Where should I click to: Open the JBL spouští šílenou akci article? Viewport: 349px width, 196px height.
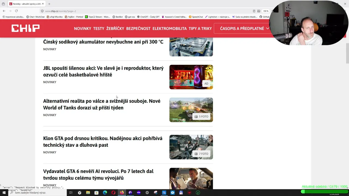click(103, 71)
